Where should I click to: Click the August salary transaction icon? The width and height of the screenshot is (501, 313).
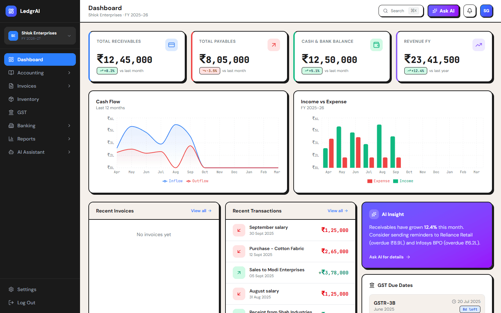tap(239, 294)
